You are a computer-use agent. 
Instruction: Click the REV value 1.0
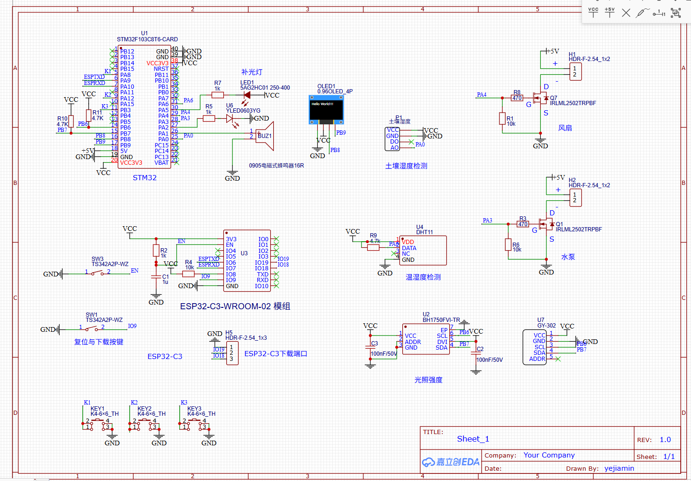[665, 440]
